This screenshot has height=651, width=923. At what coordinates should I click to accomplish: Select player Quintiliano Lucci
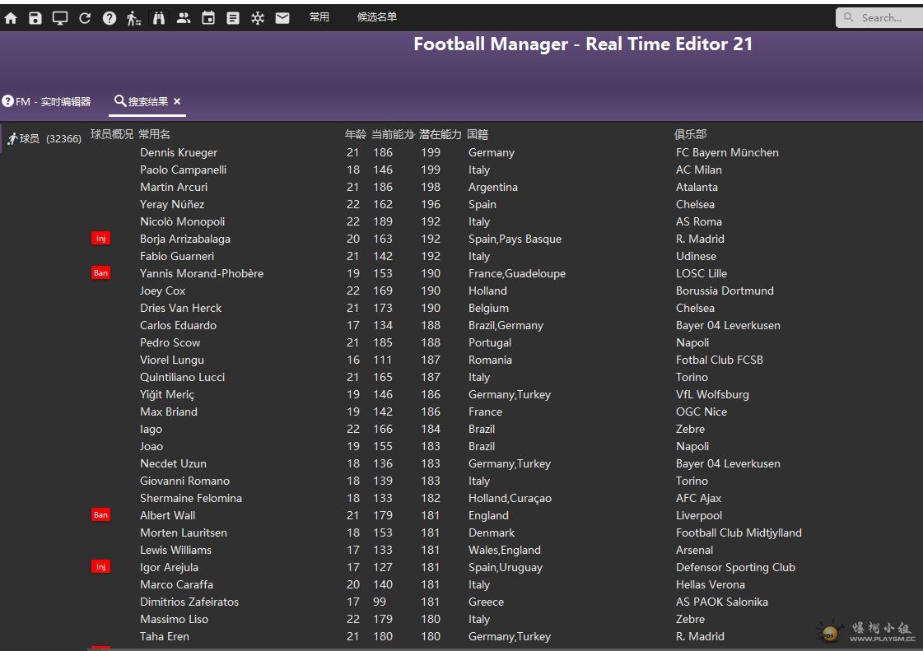click(182, 377)
